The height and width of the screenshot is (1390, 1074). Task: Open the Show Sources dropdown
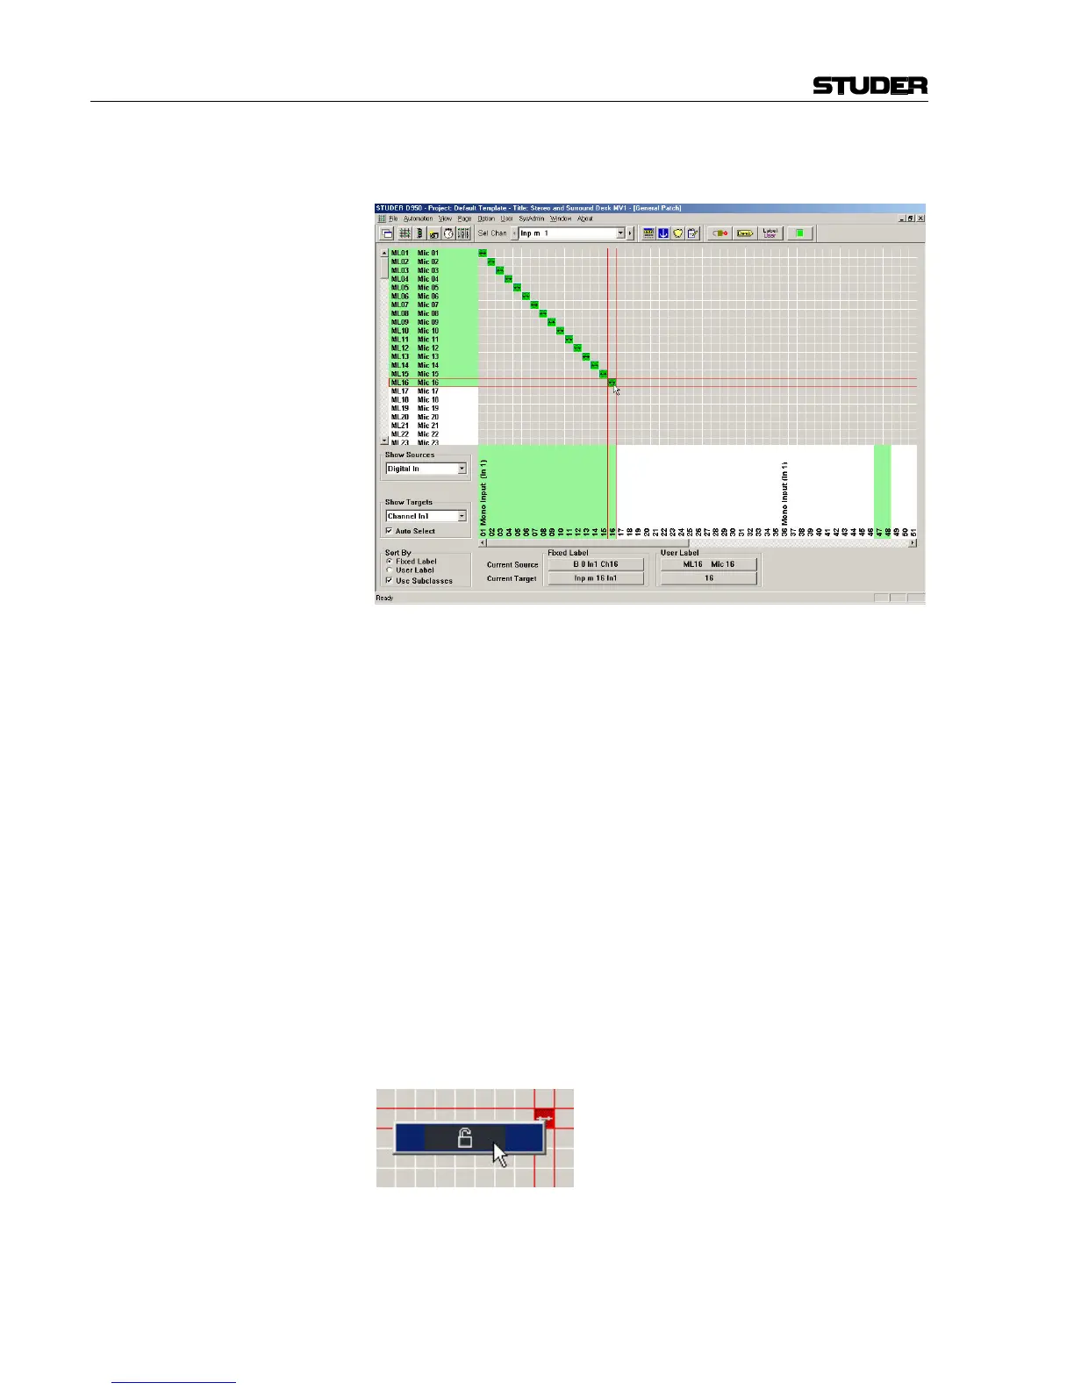coord(462,469)
